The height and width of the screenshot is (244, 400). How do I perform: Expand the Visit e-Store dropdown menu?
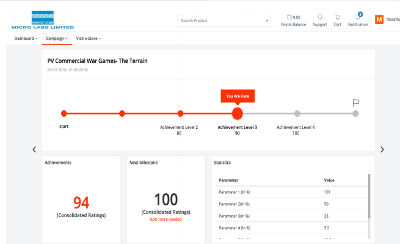click(x=89, y=39)
